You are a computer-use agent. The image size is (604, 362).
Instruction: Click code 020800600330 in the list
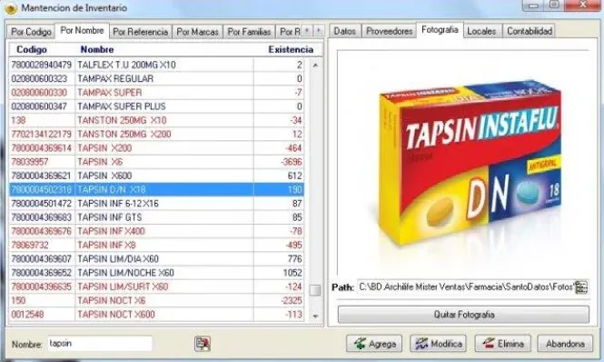click(x=39, y=93)
